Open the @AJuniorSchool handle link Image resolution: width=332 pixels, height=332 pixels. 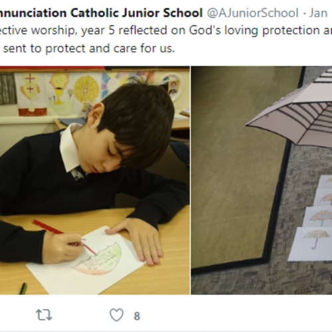tap(253, 13)
